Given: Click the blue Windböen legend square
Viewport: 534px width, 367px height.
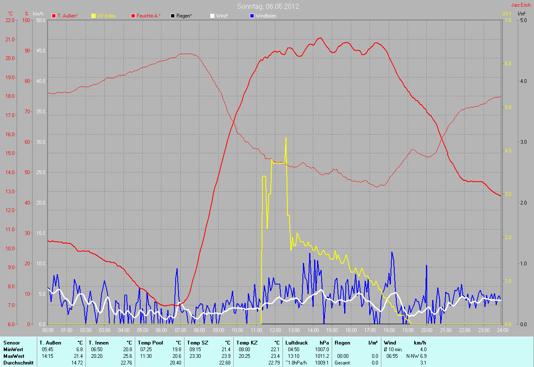Looking at the screenshot, I should [x=252, y=16].
